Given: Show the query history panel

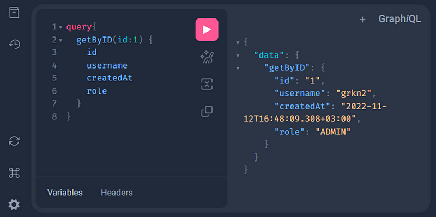Looking at the screenshot, I should point(14,44).
